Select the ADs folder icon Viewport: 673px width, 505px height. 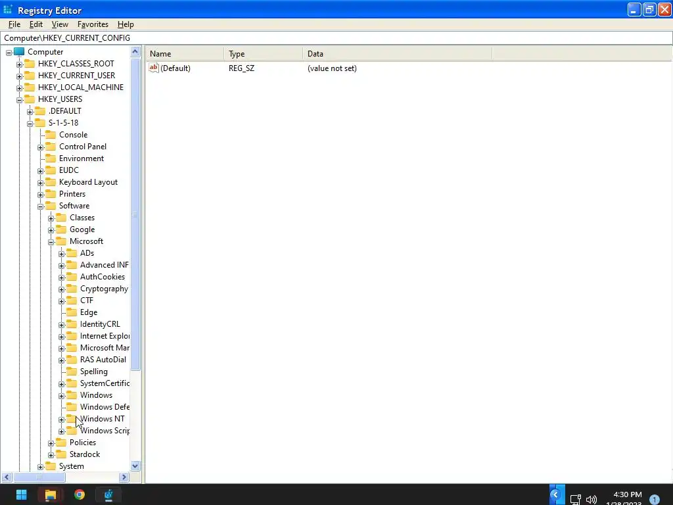(x=72, y=253)
